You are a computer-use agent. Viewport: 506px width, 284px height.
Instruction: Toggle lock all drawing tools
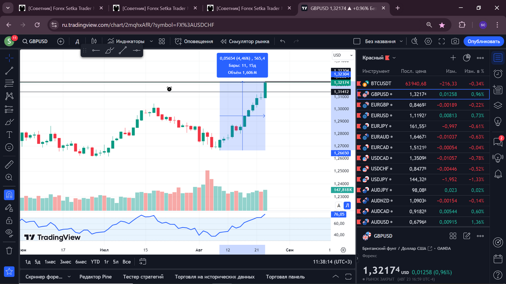pyautogui.click(x=9, y=221)
